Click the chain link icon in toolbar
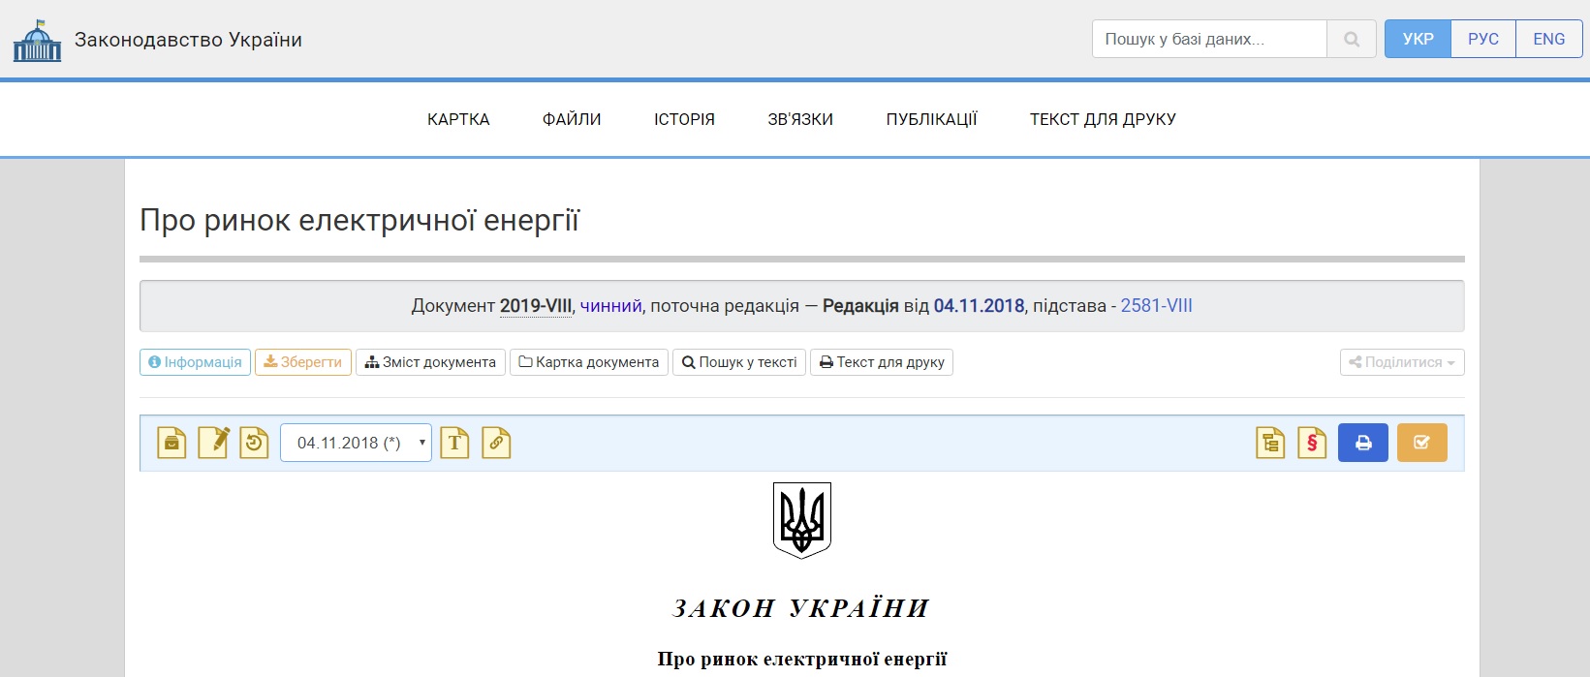 [496, 443]
